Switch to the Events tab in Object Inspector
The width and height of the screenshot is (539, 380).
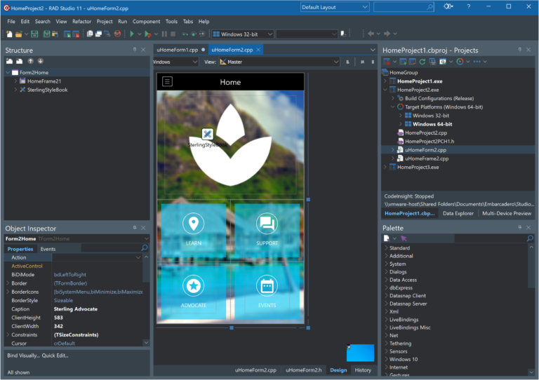pos(48,249)
